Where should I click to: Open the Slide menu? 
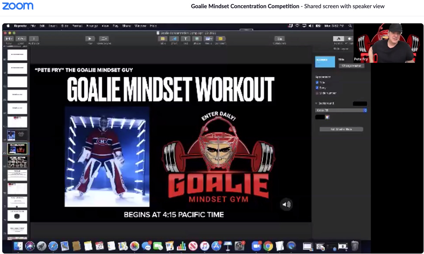click(x=65, y=26)
